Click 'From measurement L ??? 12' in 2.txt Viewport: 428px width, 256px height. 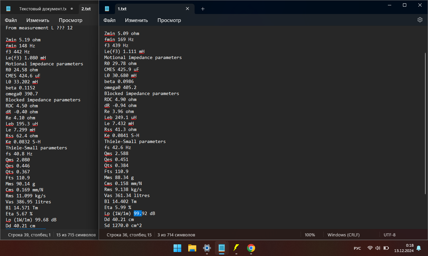[39, 28]
